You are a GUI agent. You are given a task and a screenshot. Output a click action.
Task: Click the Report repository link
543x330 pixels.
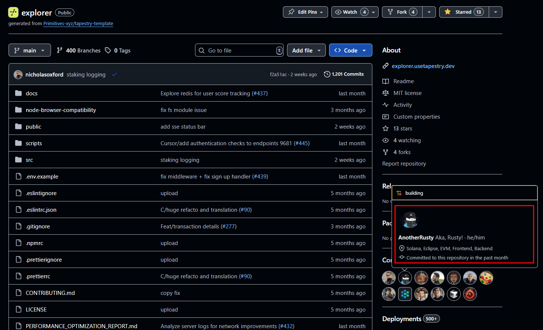404,163
